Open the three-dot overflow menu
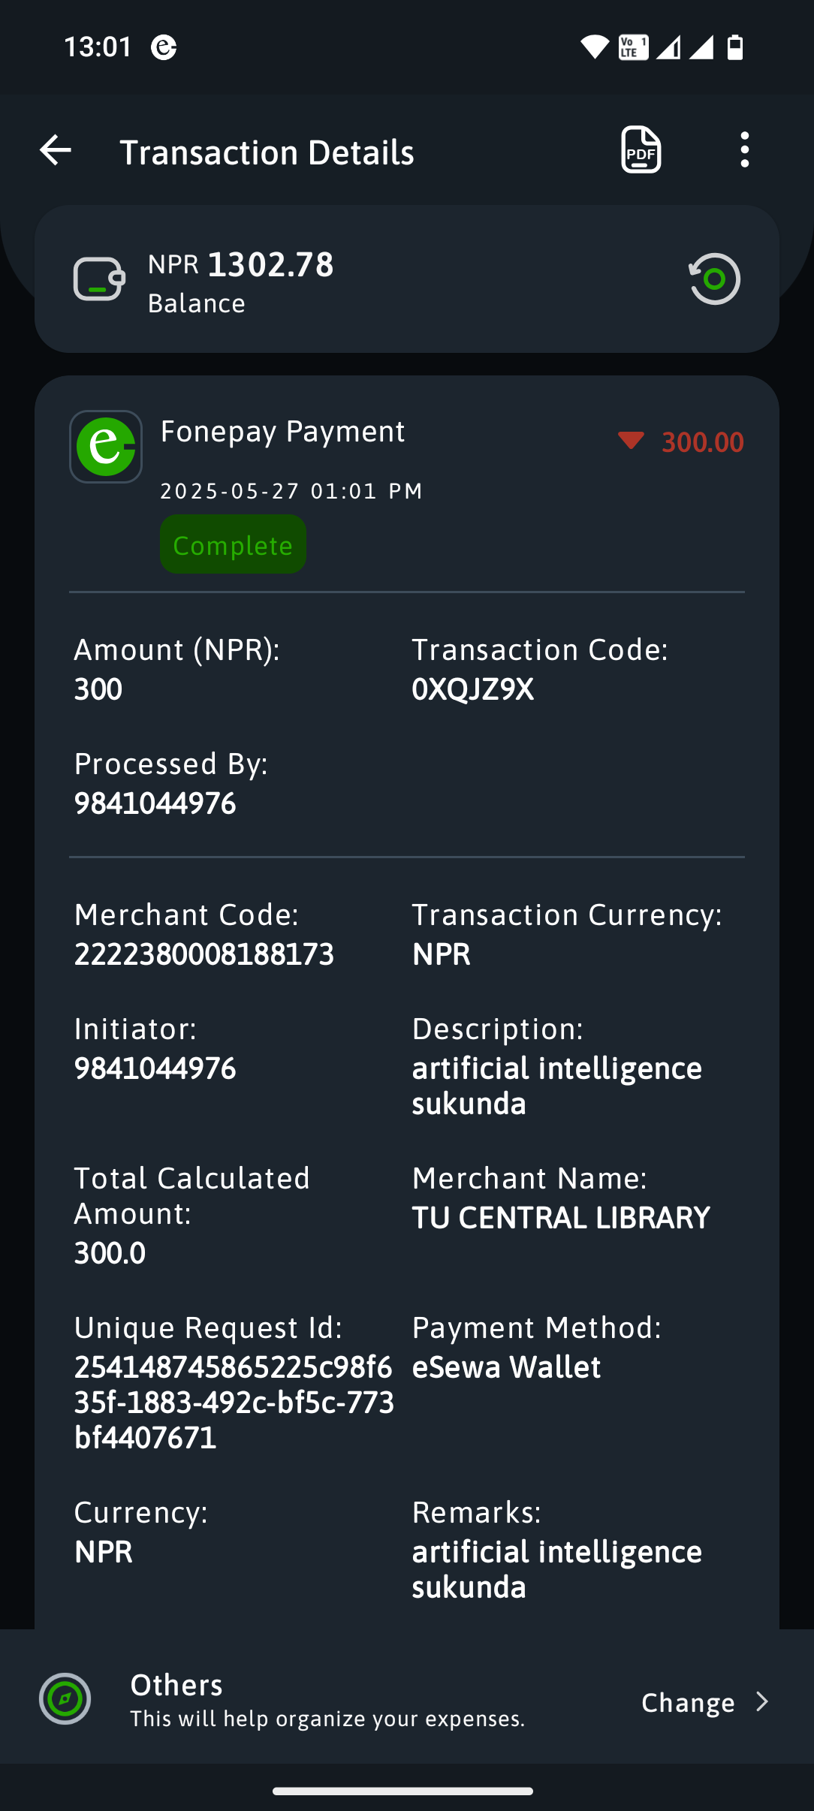Image resolution: width=814 pixels, height=1811 pixels. point(744,150)
